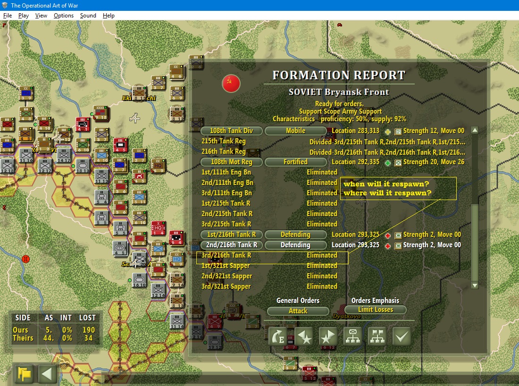The height and width of the screenshot is (386, 519).
Task: Select the 108th Mot Reg unit button
Action: coord(231,162)
